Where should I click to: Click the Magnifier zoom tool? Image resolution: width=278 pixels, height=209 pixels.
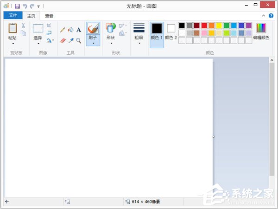(78, 40)
